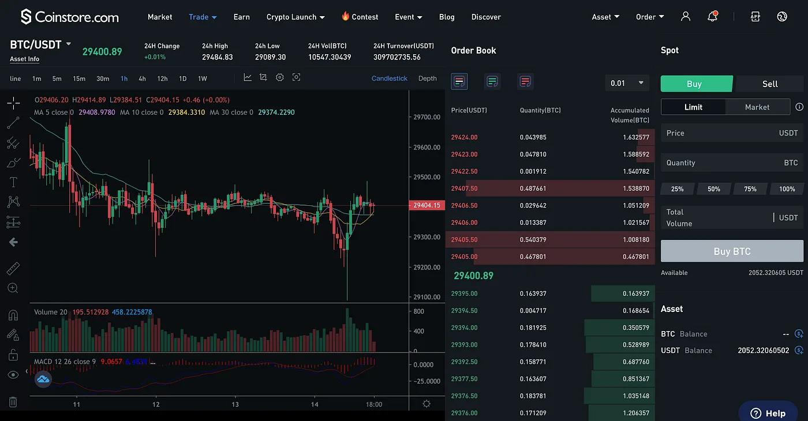Switch to the Sell tab
The image size is (808, 421).
770,84
